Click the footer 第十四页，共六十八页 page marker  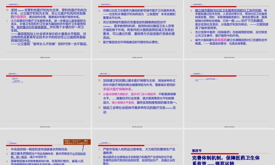pos(45,57)
